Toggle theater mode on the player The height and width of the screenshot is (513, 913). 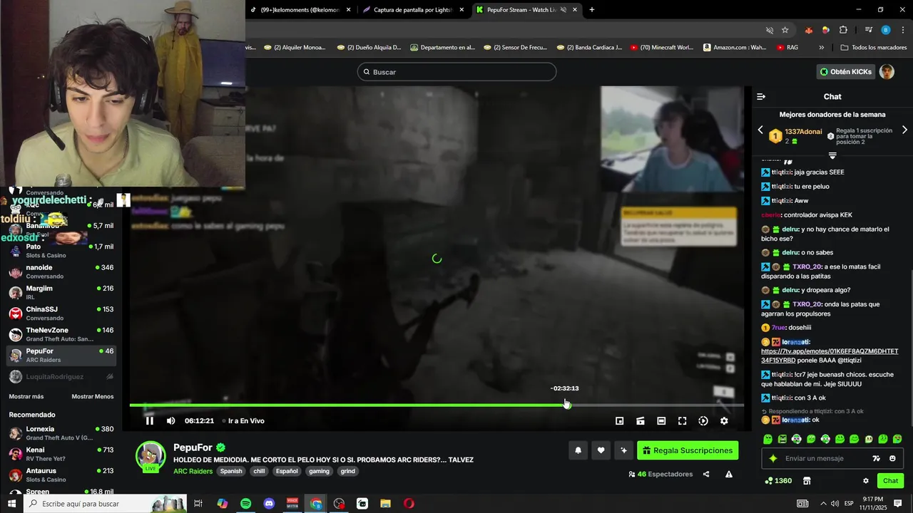[x=661, y=421]
